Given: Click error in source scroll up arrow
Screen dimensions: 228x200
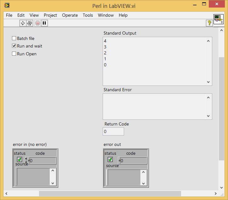Looking at the screenshot, I should click(x=53, y=170).
